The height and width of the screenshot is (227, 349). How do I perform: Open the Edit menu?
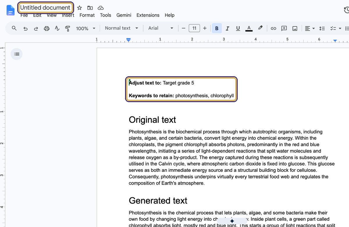[x=37, y=15]
